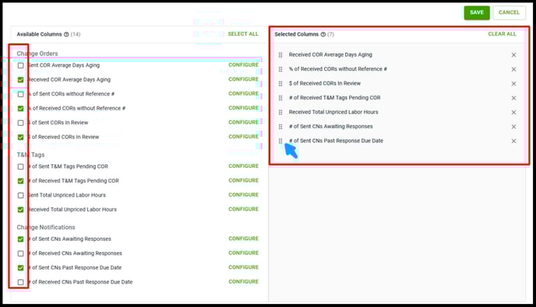Uncheck # of Sent CNs Past Response Due Date checkbox

coord(20,268)
